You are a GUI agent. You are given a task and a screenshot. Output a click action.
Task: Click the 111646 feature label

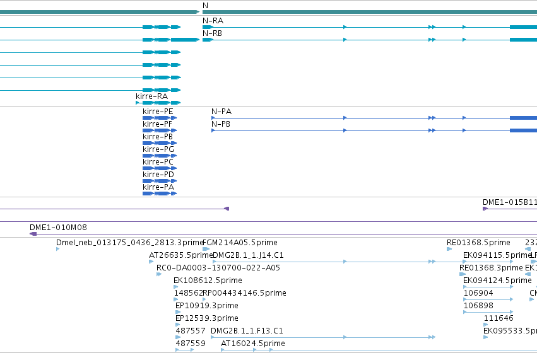click(499, 318)
